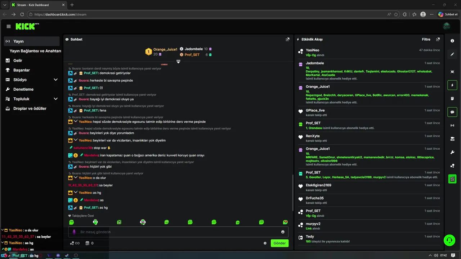Click the wrench tools icon in right sidebar

[452, 152]
